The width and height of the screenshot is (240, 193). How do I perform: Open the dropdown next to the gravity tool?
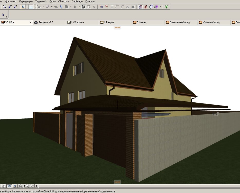79,7
